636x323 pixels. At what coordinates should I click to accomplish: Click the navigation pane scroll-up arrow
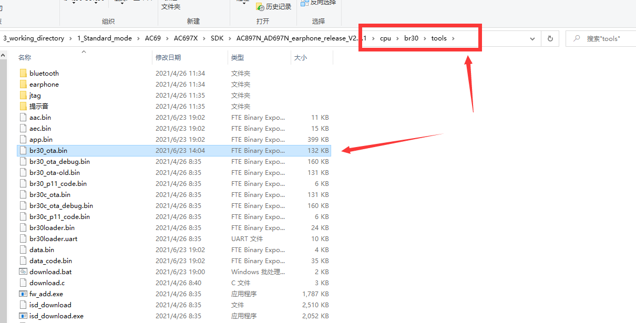[3, 55]
